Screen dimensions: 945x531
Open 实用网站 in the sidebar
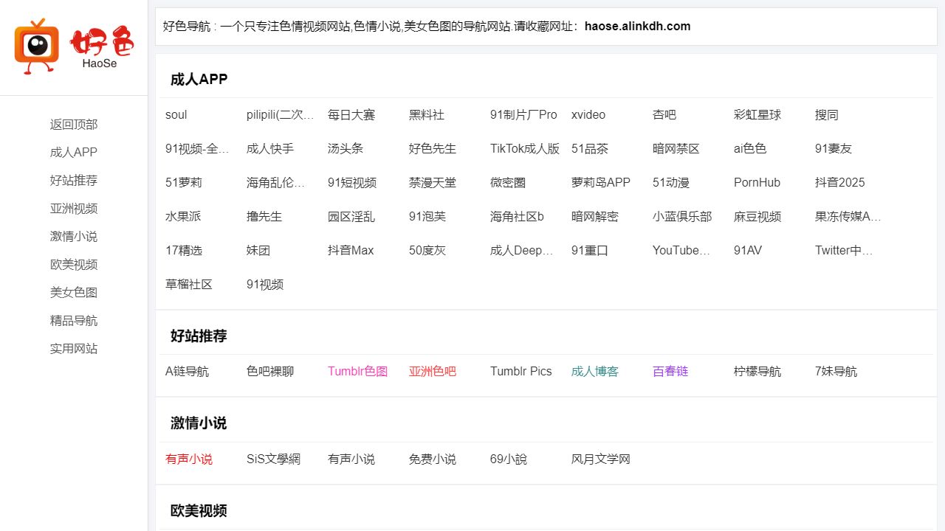(x=74, y=349)
